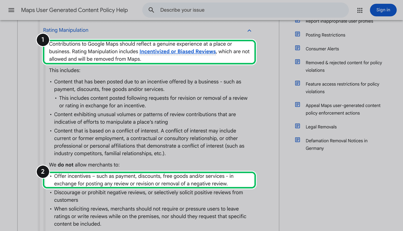
Task: Open the Incentivized or Biased Reviews link
Action: pyautogui.click(x=178, y=52)
